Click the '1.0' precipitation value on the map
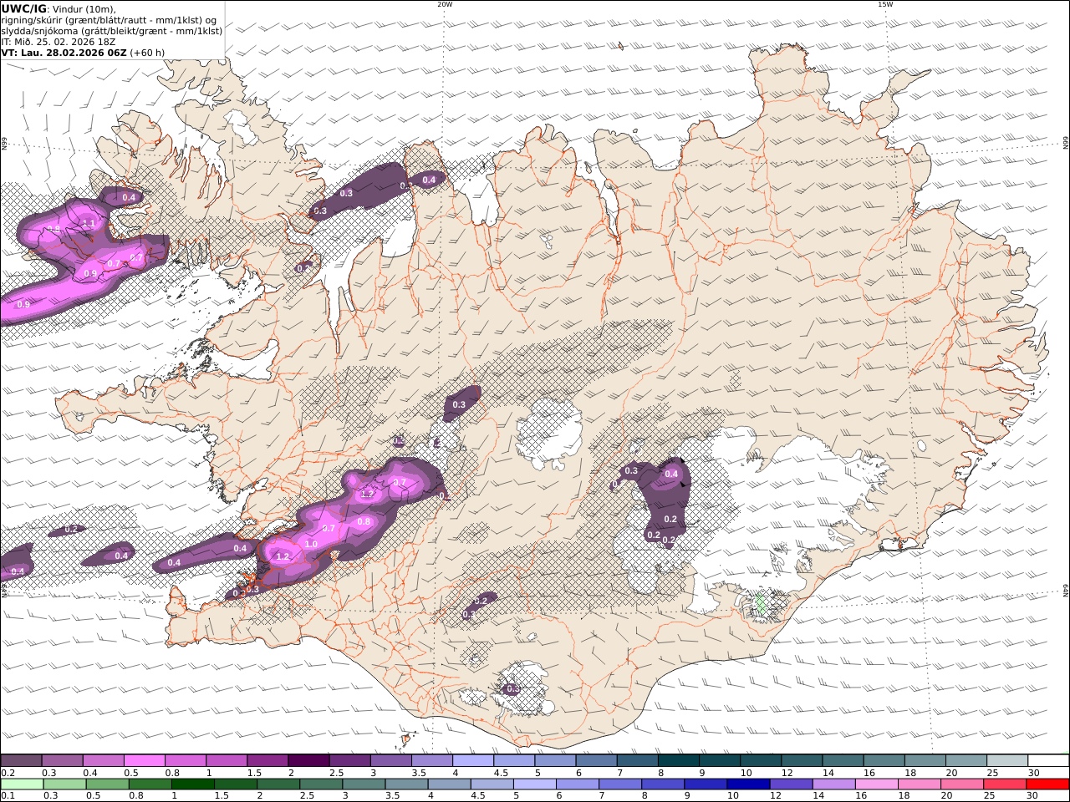The height and width of the screenshot is (802, 1070). pyautogui.click(x=311, y=544)
